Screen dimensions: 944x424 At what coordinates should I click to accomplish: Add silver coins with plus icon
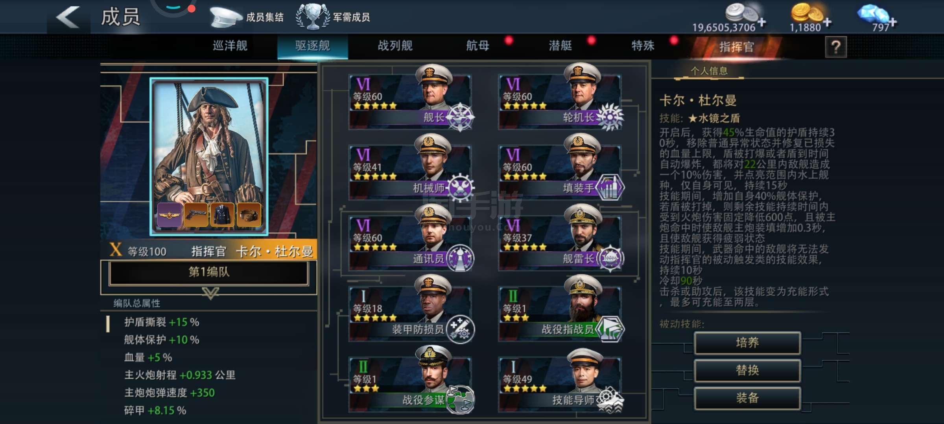tap(762, 22)
